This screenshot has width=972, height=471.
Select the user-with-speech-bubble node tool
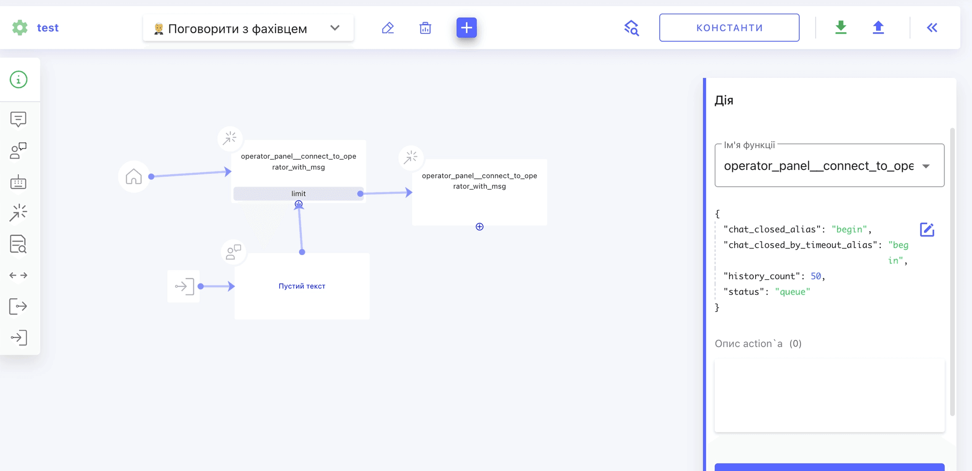coord(19,151)
